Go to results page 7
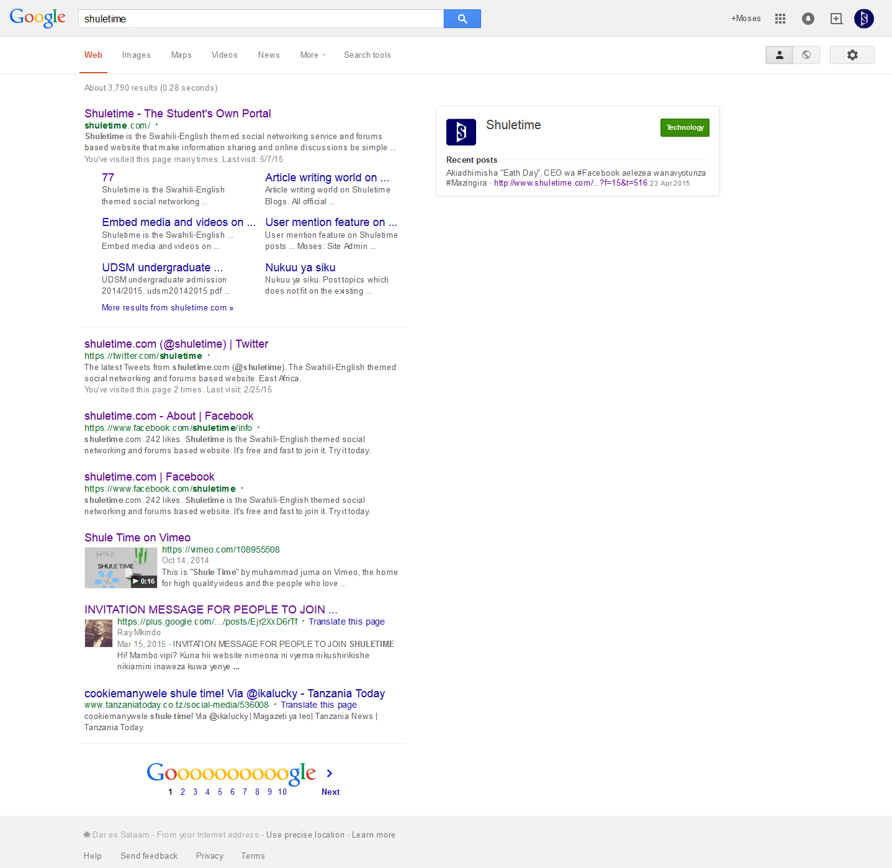 245,792
